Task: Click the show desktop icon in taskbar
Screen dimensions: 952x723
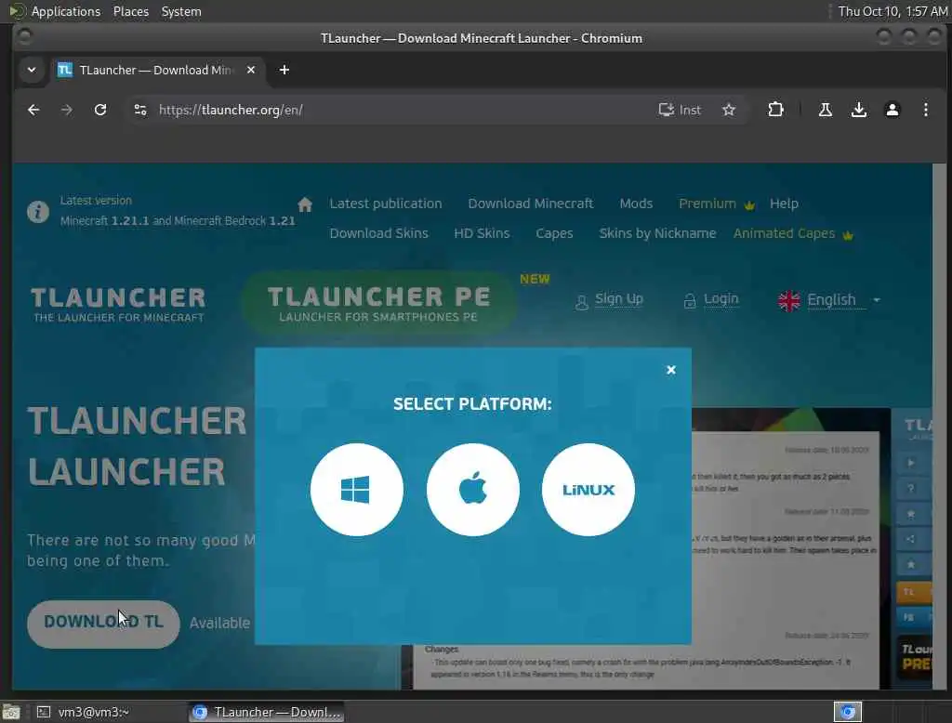Action: point(11,712)
